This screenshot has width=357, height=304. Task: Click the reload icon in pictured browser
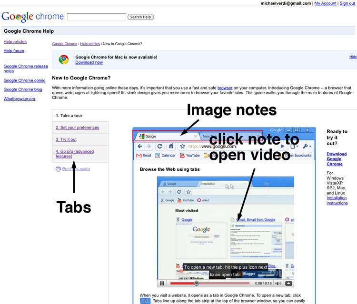(159, 147)
